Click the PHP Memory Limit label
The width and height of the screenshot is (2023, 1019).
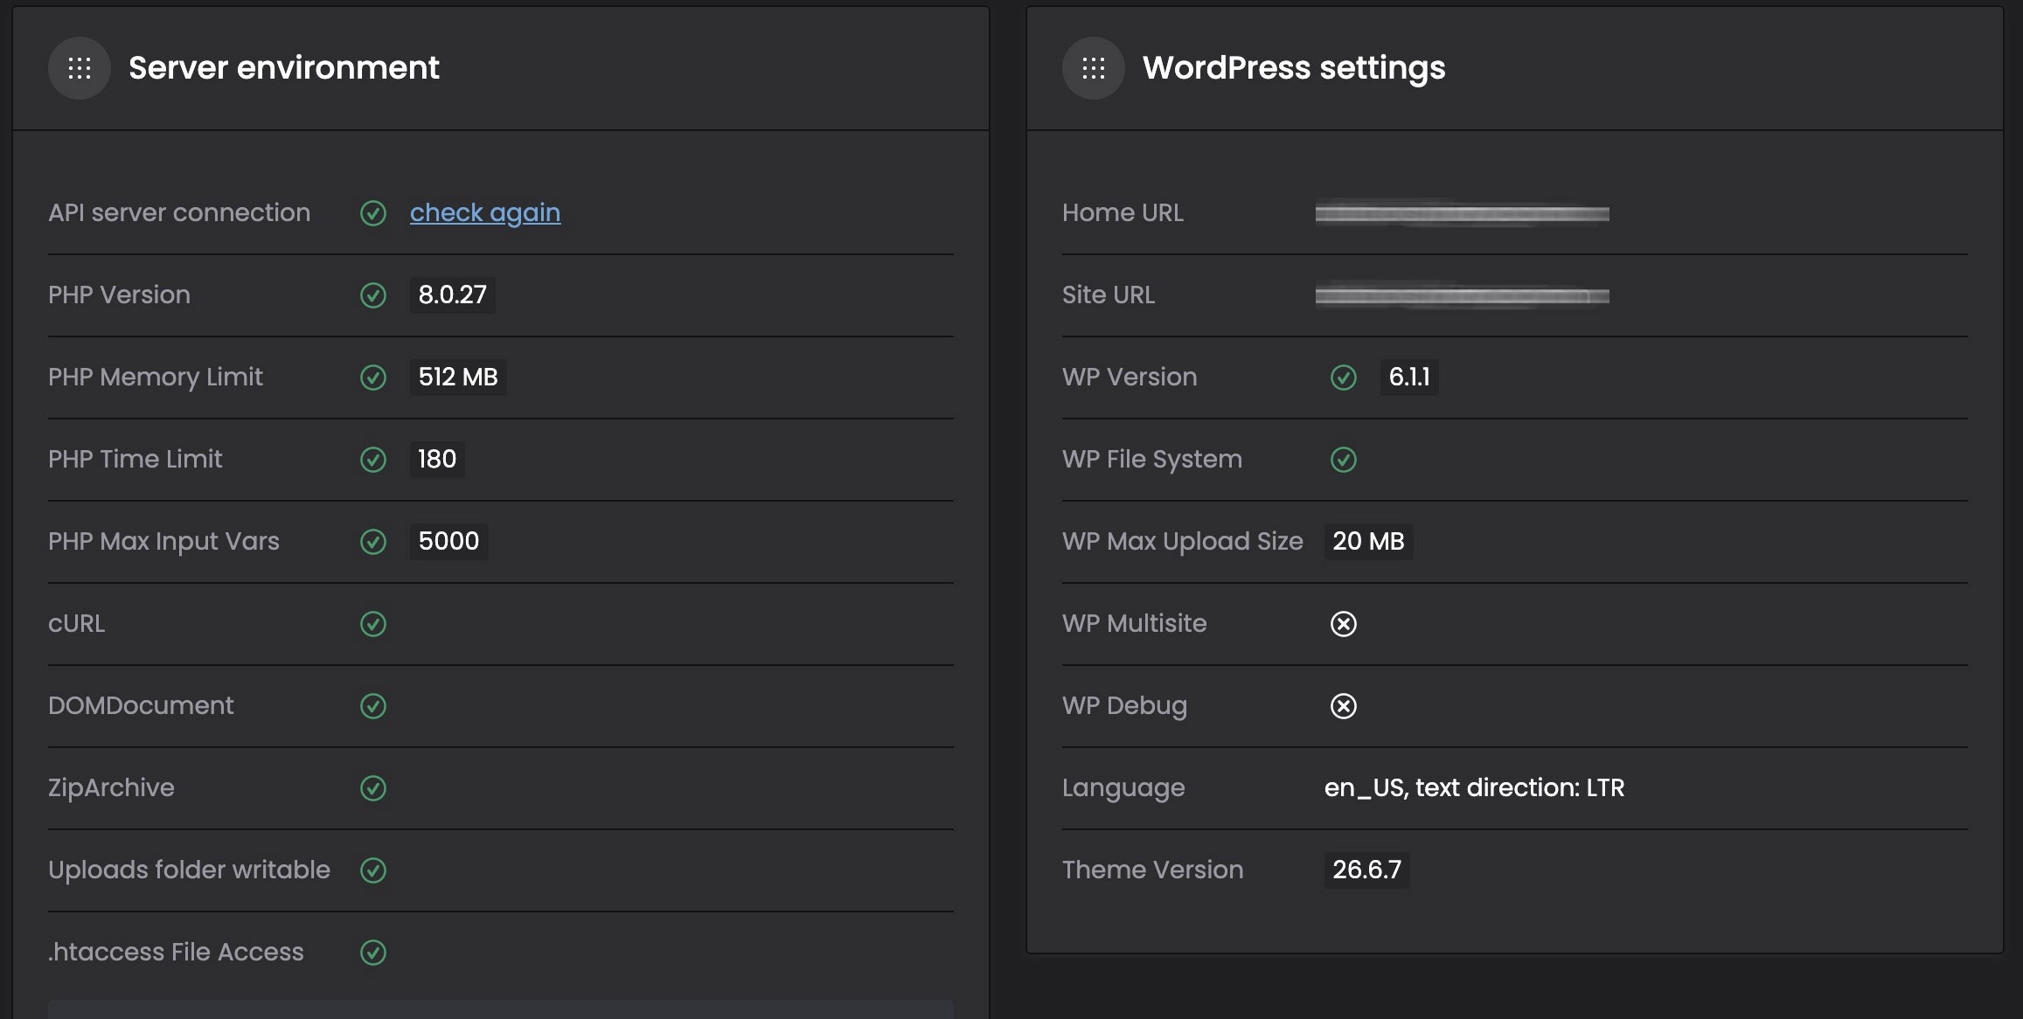[x=156, y=377]
